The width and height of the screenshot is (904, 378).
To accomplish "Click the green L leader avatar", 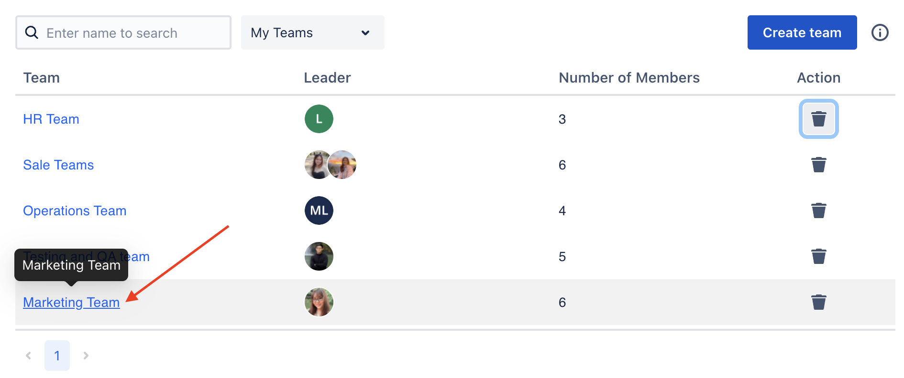I will pyautogui.click(x=319, y=119).
